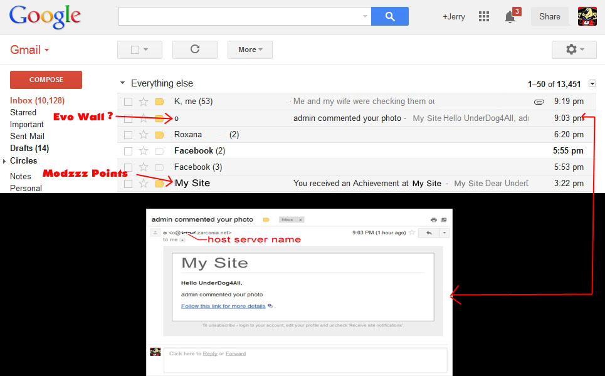Collapse the Everything else section
This screenshot has height=376, width=605.
coord(123,83)
